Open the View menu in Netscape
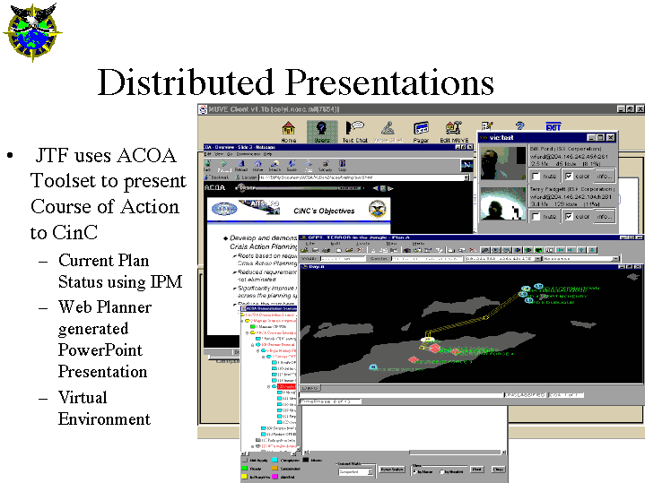The image size is (645, 483). click(x=218, y=154)
